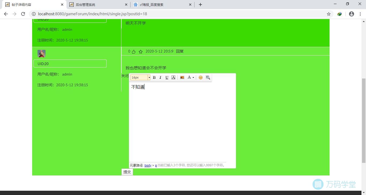Open the emoticon picker in the editor
This screenshot has height=195, width=366.
click(200, 77)
